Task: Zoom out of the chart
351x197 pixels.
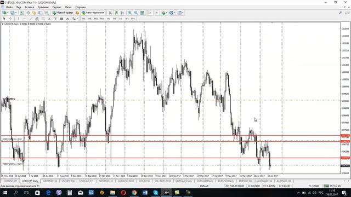Action: [136, 13]
